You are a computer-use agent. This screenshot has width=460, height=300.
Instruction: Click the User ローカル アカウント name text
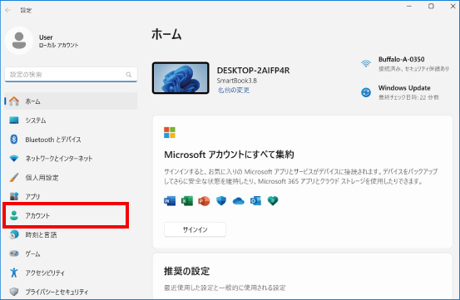(x=59, y=41)
